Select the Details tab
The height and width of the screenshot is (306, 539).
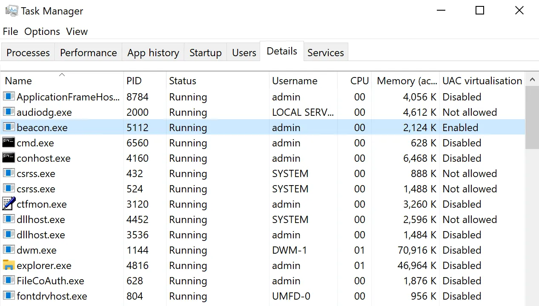282,51
